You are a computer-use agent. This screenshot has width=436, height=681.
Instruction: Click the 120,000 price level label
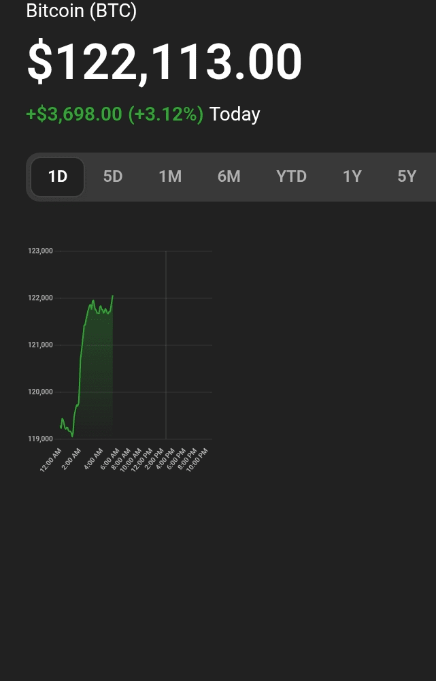tap(40, 392)
